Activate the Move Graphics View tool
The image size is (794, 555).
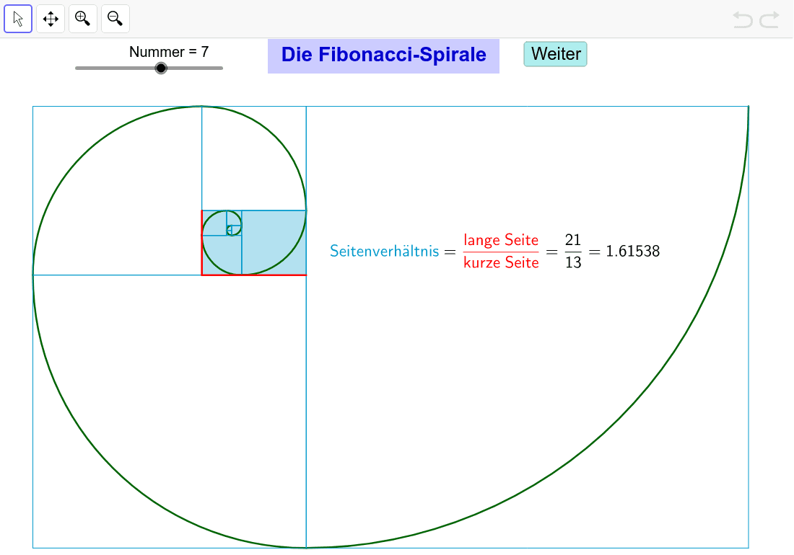click(50, 19)
